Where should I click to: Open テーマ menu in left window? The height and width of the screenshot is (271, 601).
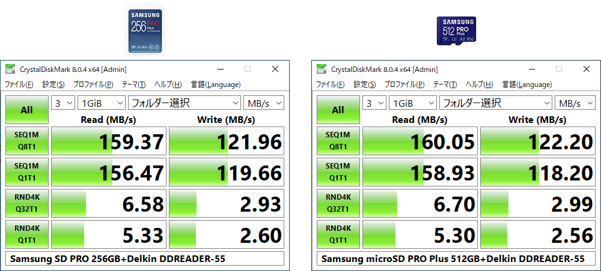(134, 85)
